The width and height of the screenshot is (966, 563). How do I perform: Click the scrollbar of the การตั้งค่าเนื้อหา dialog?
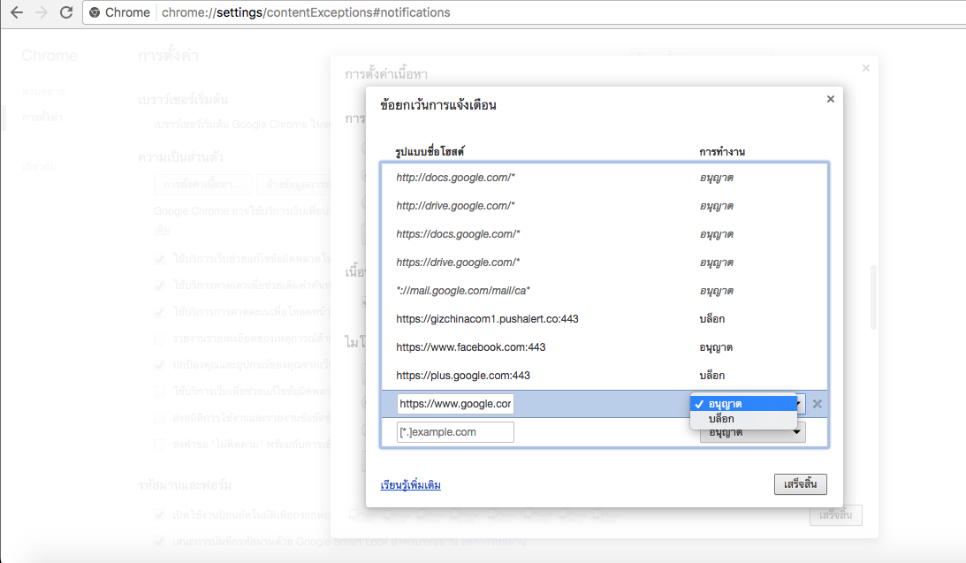tap(873, 297)
